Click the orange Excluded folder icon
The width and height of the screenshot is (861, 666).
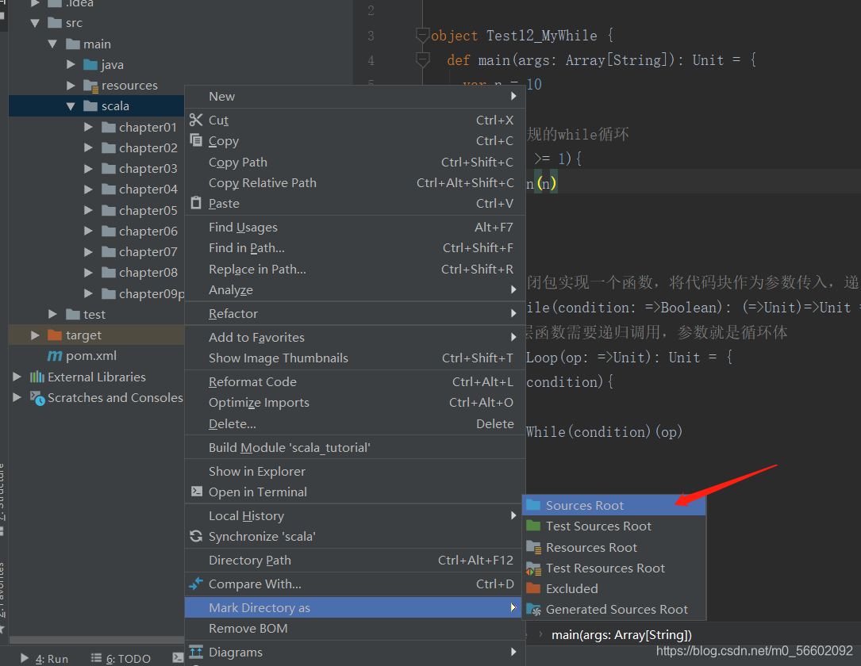[533, 588]
